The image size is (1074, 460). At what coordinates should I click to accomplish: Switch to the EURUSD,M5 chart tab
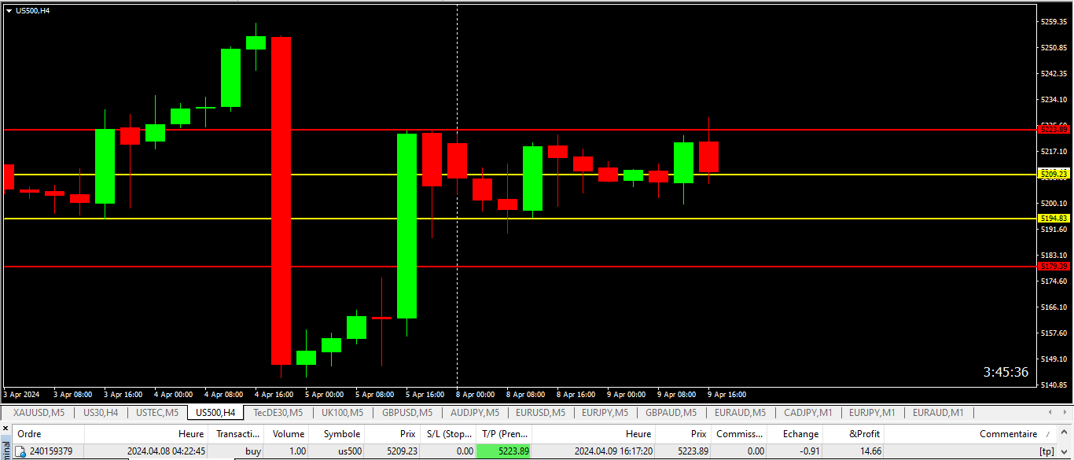pos(542,413)
